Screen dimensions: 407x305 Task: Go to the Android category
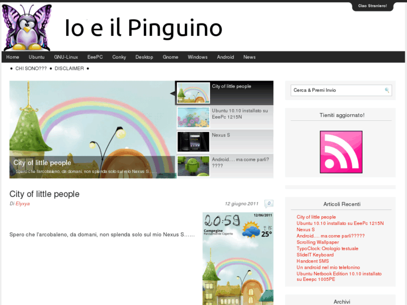click(226, 57)
